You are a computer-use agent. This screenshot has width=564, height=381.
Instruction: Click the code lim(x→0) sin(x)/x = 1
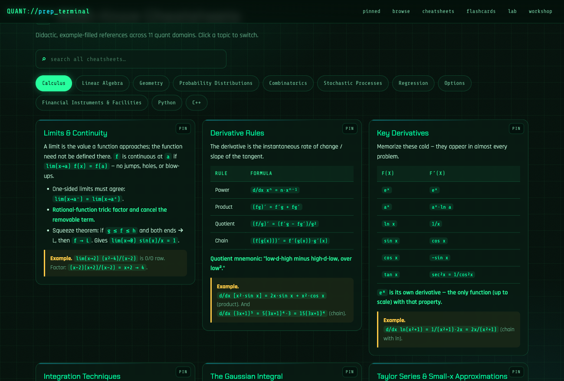144,241
